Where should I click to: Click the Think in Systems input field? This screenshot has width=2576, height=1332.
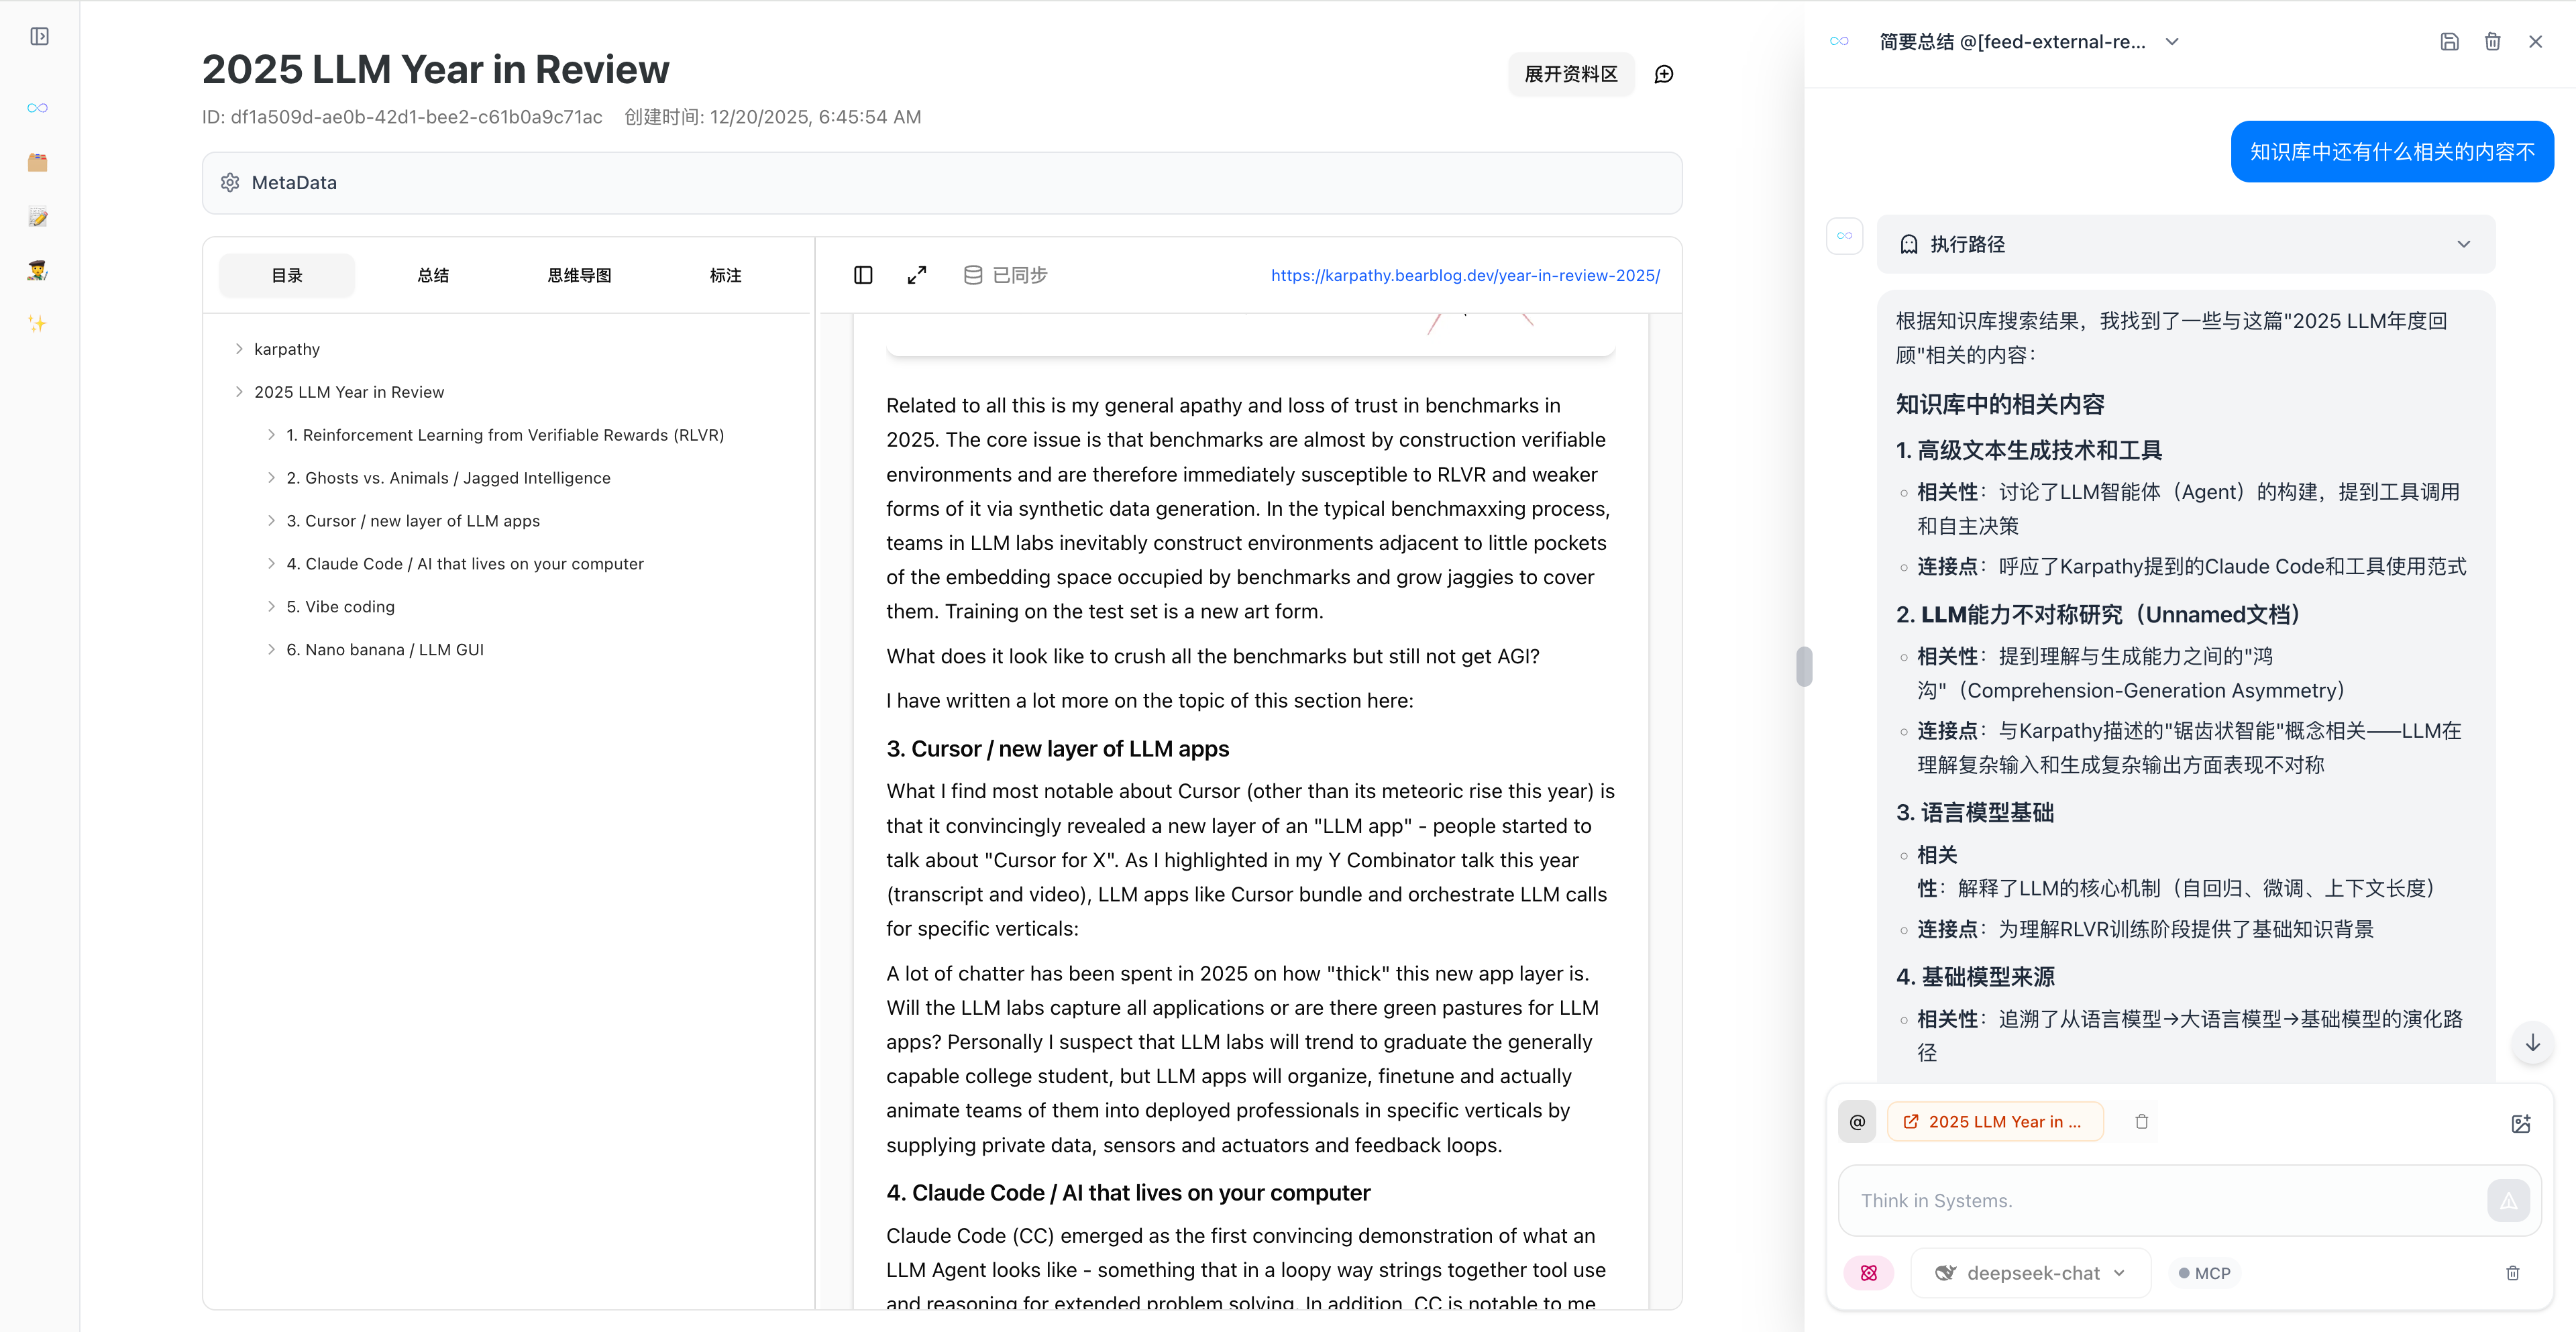2160,1200
